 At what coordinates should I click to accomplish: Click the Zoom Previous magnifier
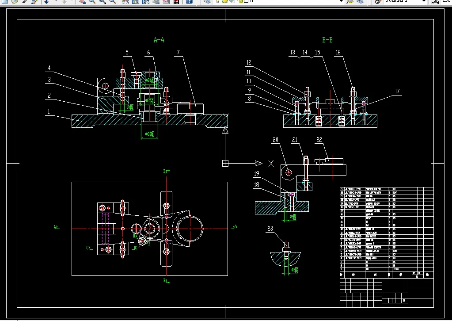point(112,1)
